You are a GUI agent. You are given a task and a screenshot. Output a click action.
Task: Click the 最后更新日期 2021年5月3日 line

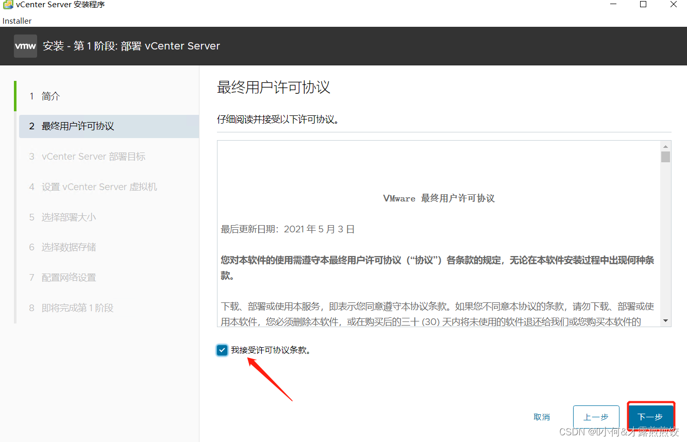pyautogui.click(x=288, y=229)
